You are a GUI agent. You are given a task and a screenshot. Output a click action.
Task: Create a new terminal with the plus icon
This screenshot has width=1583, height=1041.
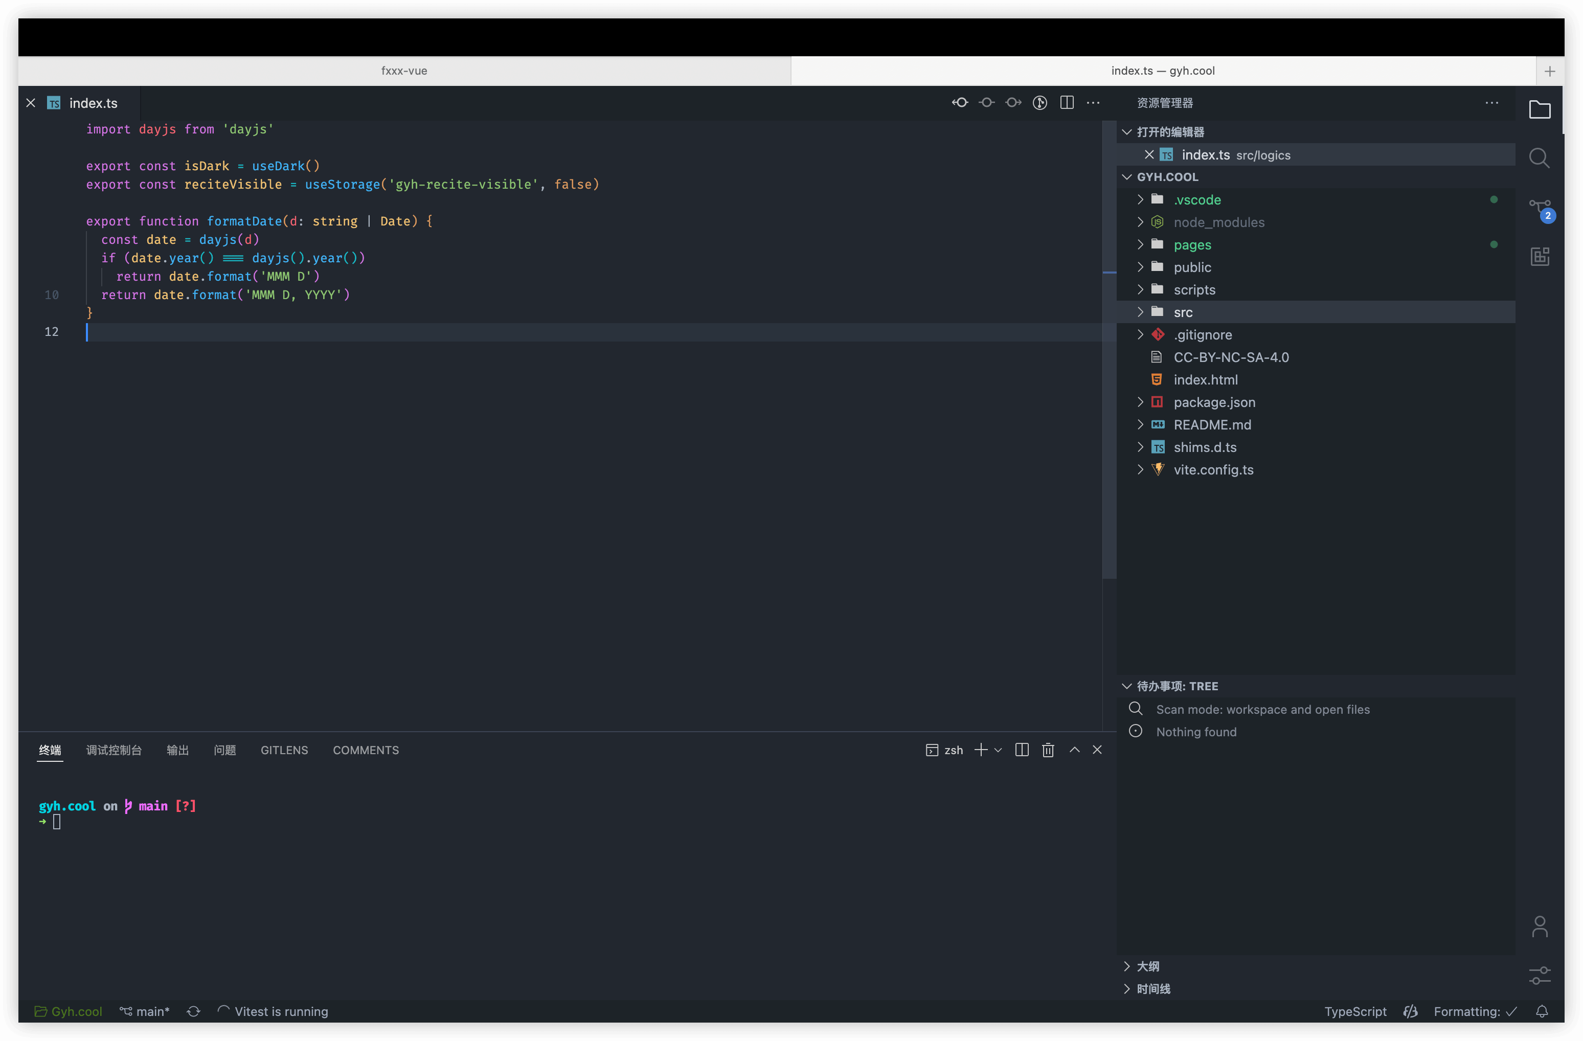point(980,750)
